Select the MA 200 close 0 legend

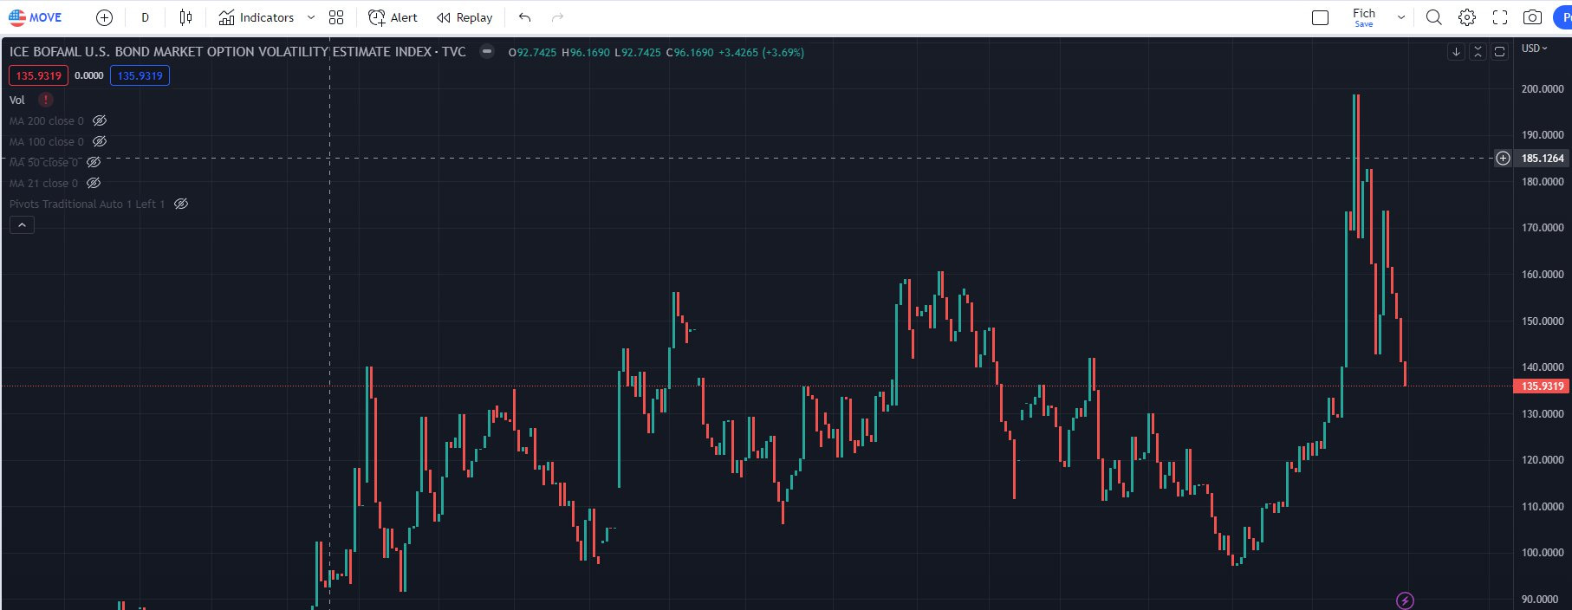point(47,120)
